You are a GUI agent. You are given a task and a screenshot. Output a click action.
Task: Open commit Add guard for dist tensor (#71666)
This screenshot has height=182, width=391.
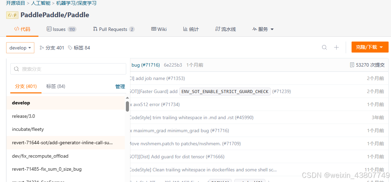tap(177, 157)
